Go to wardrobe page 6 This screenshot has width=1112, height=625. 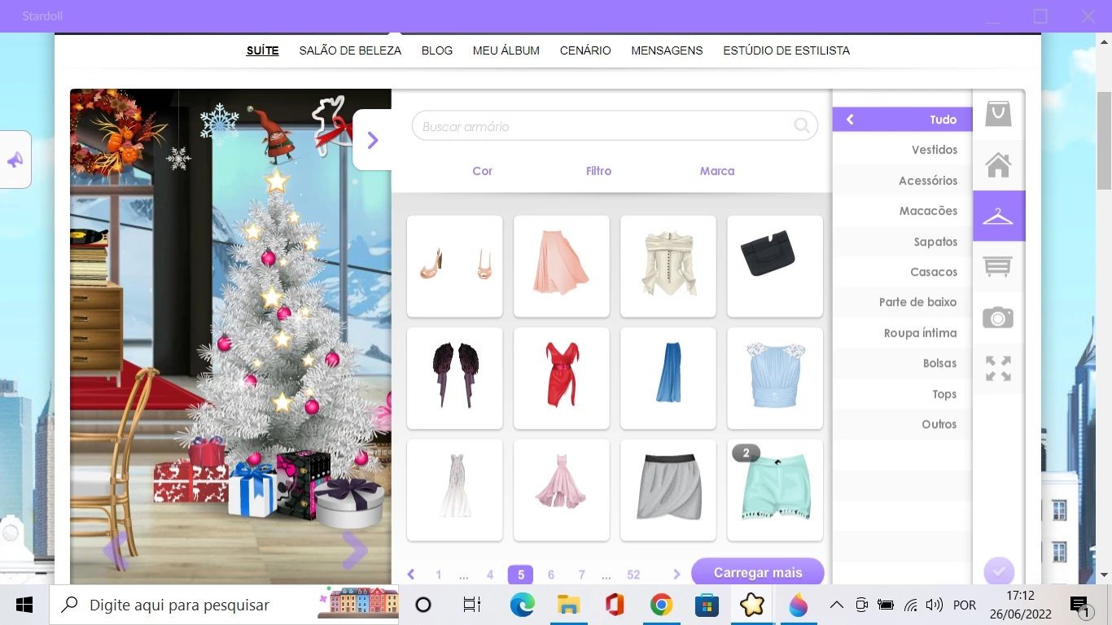tap(551, 575)
